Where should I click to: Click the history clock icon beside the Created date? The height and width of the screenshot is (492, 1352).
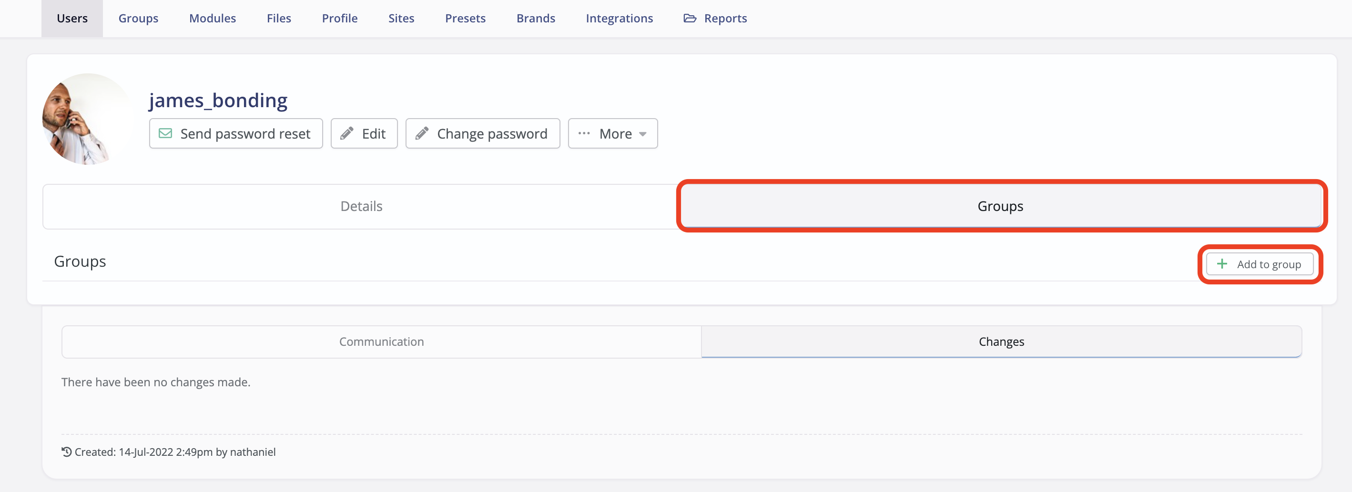click(x=66, y=452)
